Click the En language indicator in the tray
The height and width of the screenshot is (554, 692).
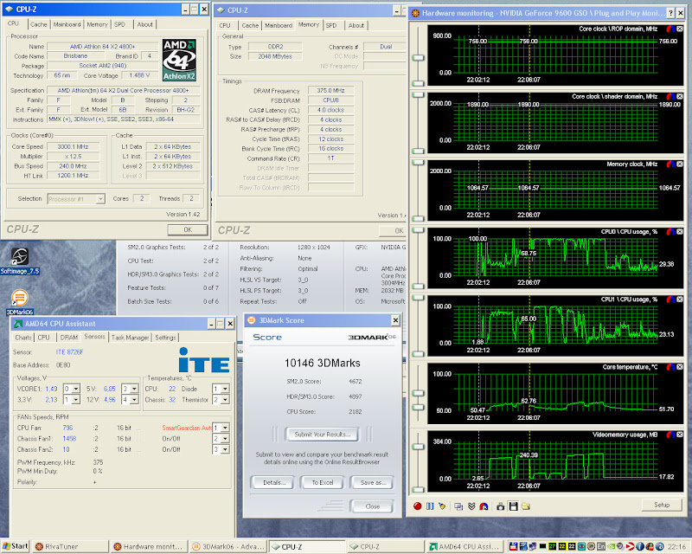coord(600,546)
